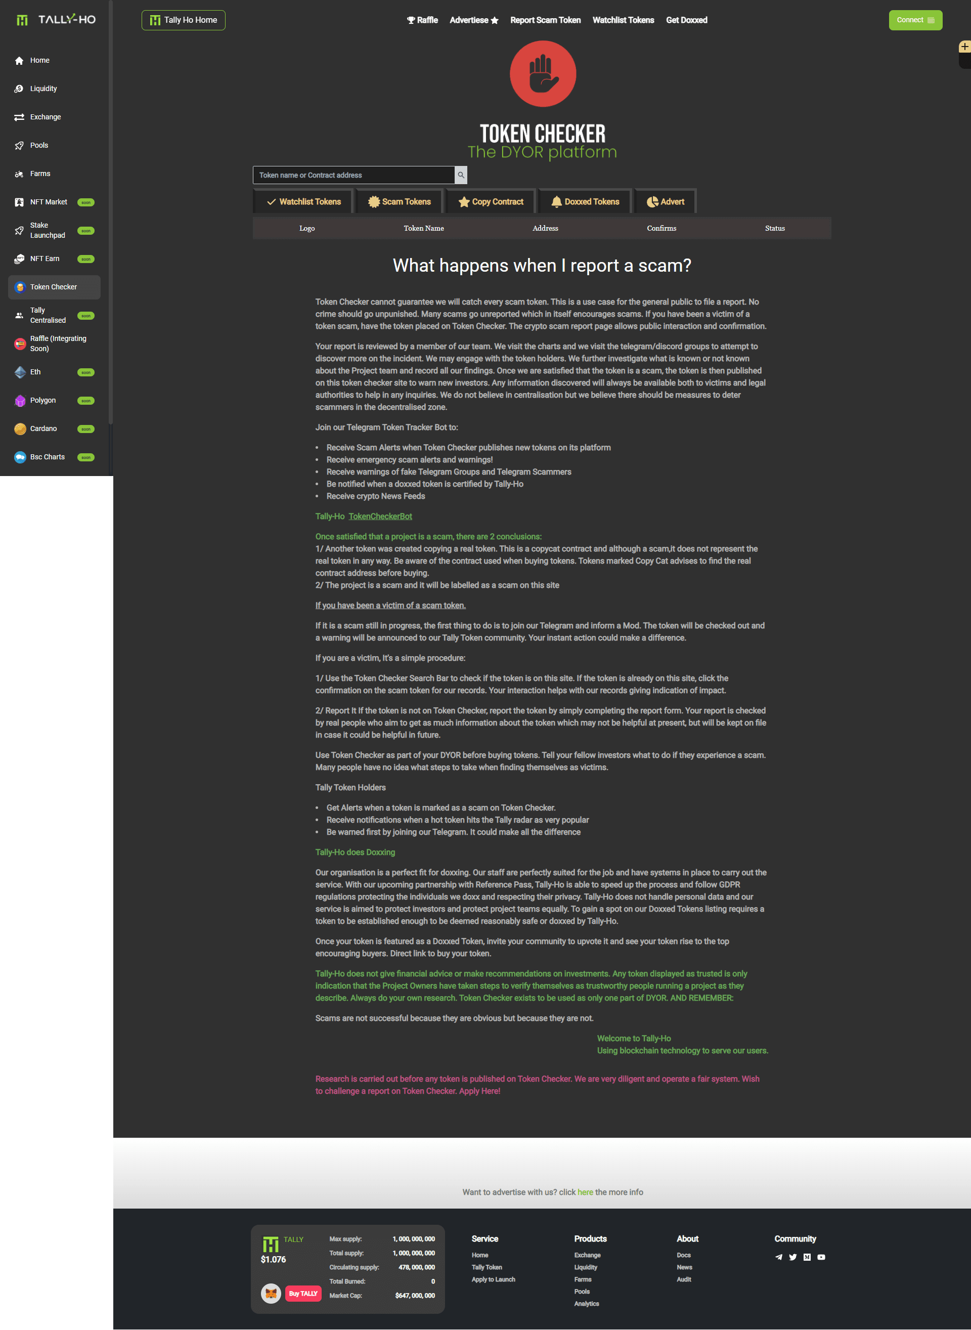971x1330 pixels.
Task: Open Farms via the tractor icon
Action: (19, 174)
